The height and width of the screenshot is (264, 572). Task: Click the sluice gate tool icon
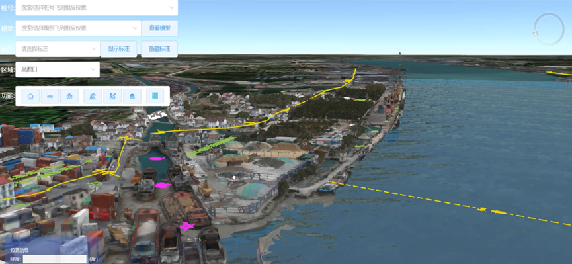point(132,96)
